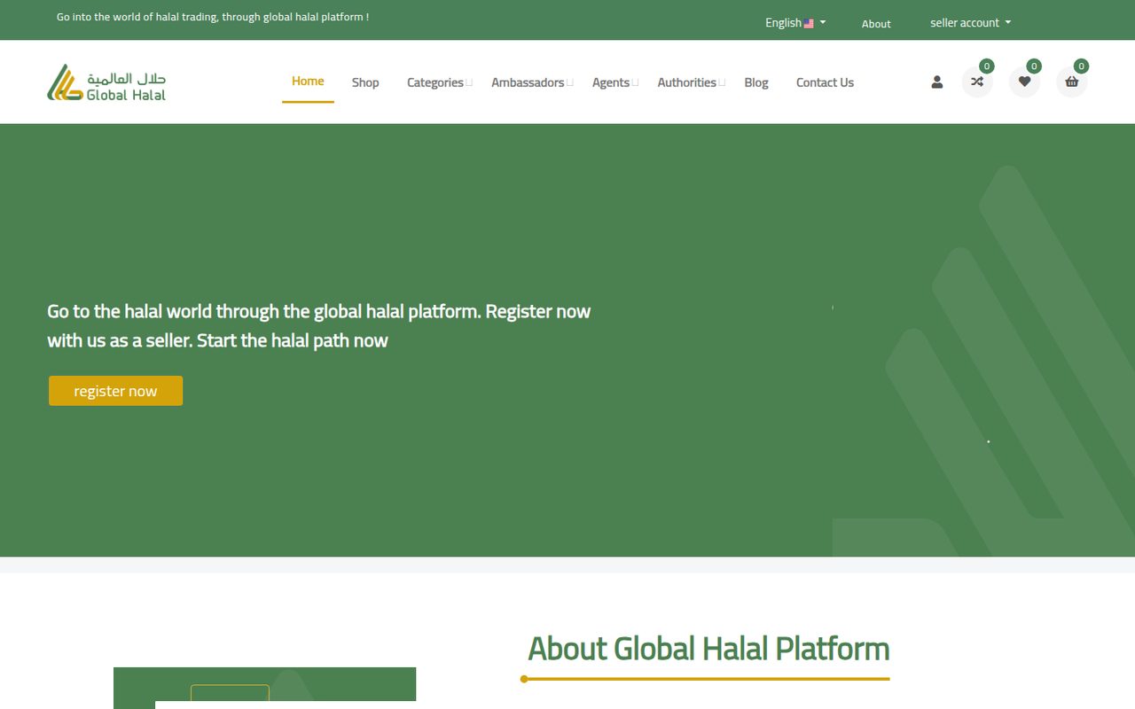Open the shopping basket icon

tap(1071, 82)
